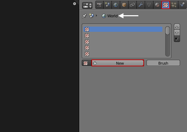Image resolution: width=187 pixels, height=132 pixels.
Task: Click the viewport plus expander
Action: (74, 4)
